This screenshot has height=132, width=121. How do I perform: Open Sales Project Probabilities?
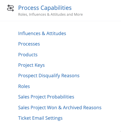pos(46,97)
